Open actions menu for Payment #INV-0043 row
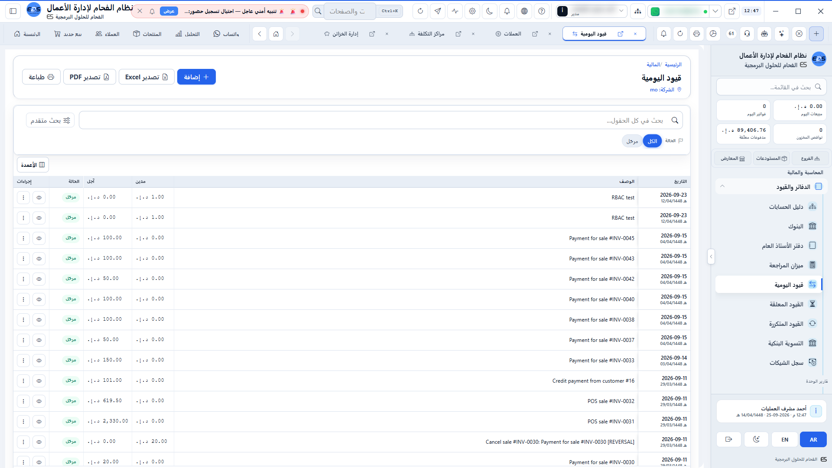 (23, 259)
